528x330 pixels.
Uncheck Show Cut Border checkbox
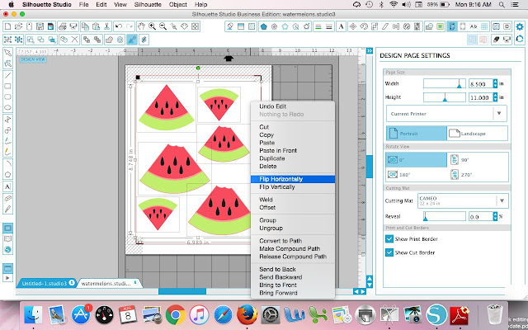[389, 252]
